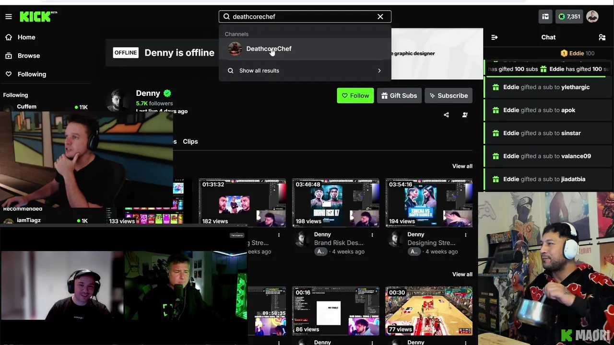Click View all for the first video row
Image resolution: width=614 pixels, height=345 pixels.
pyautogui.click(x=462, y=166)
